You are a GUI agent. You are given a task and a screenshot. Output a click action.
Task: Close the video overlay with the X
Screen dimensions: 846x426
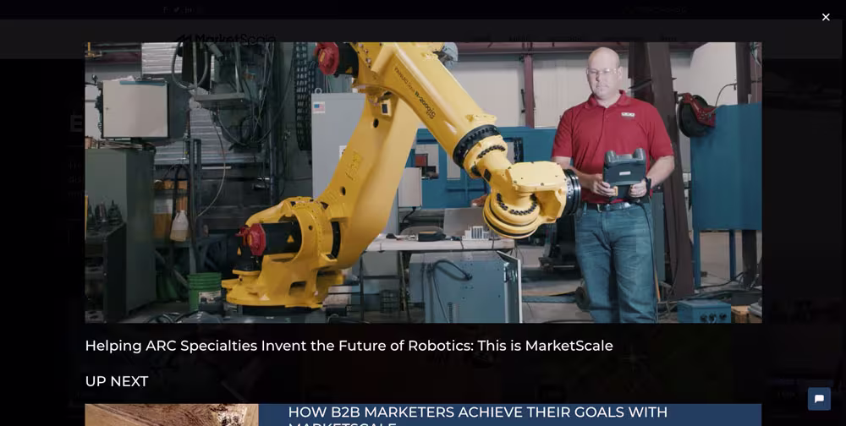[826, 17]
